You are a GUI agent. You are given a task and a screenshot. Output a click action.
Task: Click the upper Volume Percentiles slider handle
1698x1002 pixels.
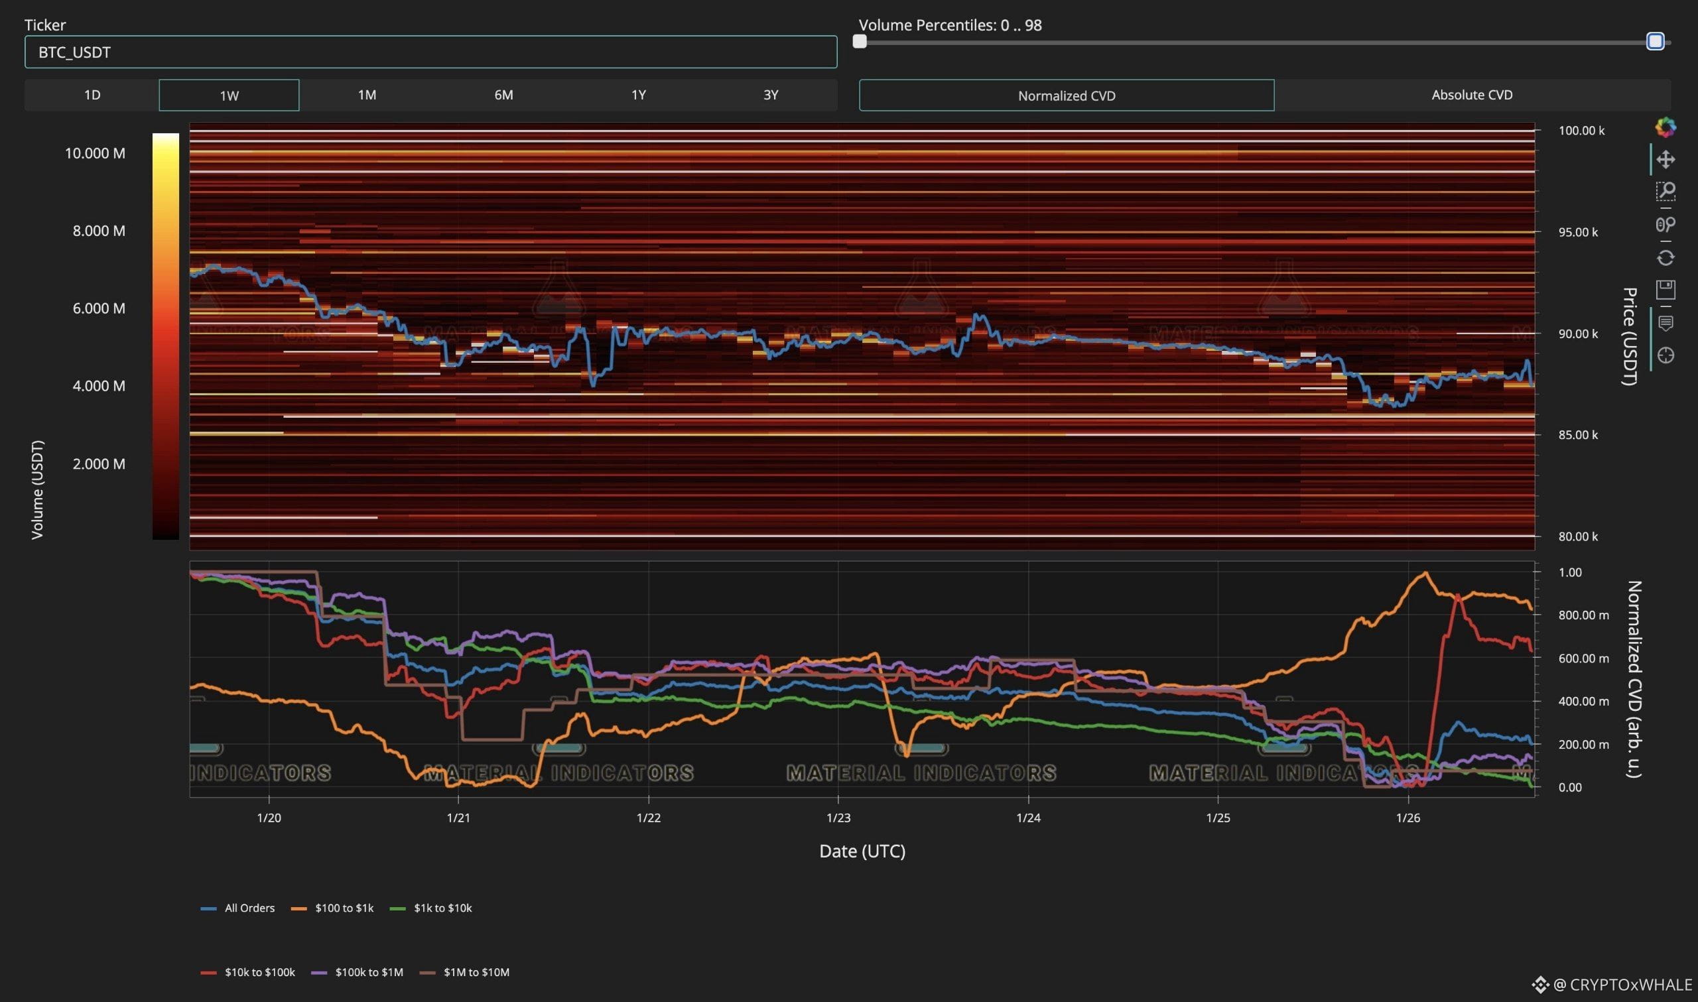[x=1655, y=42]
